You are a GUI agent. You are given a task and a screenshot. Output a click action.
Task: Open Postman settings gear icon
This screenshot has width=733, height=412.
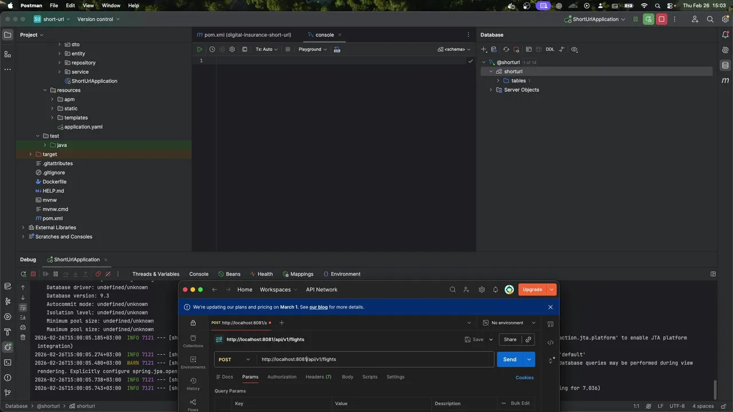[x=482, y=290]
